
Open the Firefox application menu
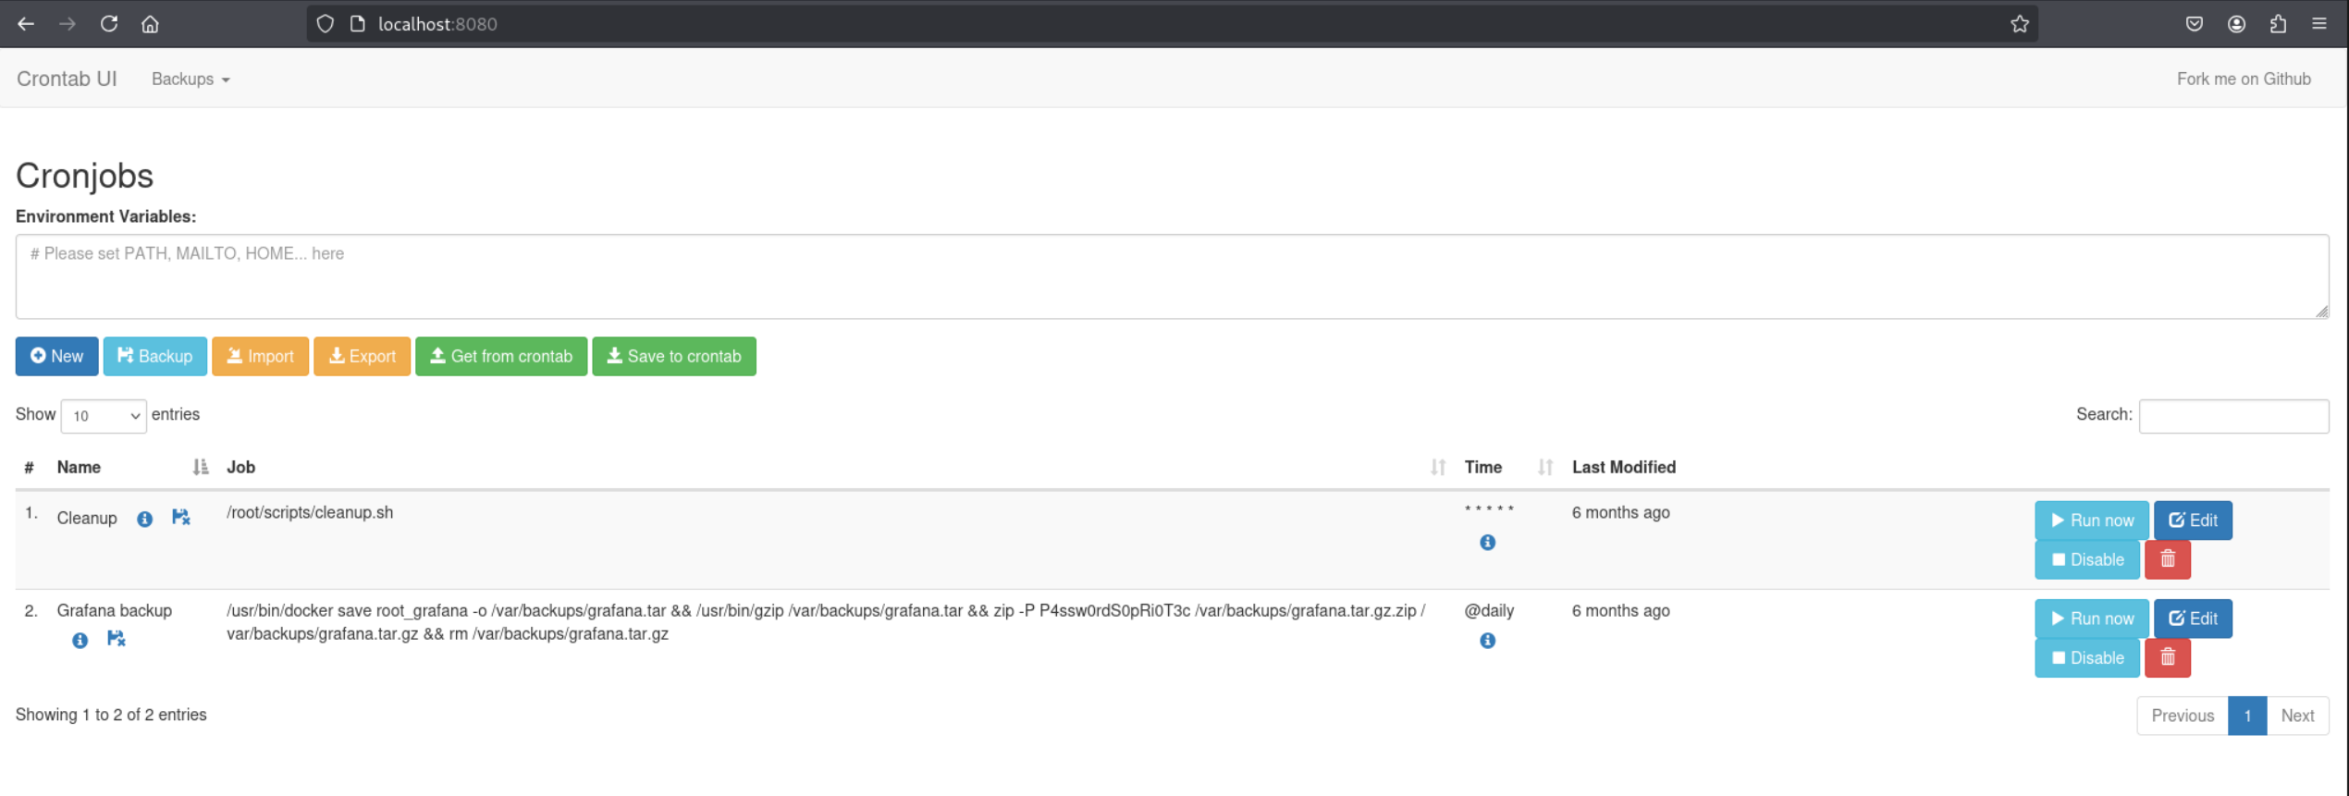2318,24
